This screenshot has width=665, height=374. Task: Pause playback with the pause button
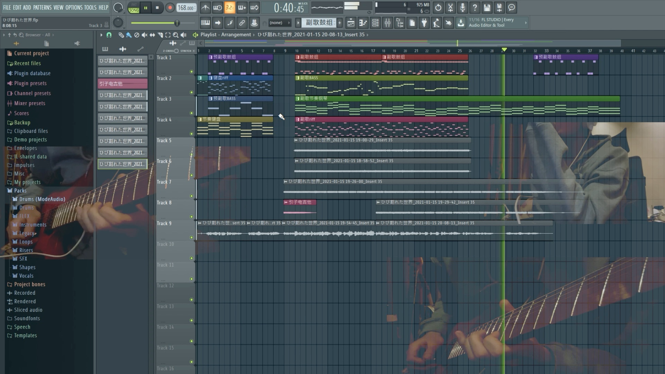[145, 8]
